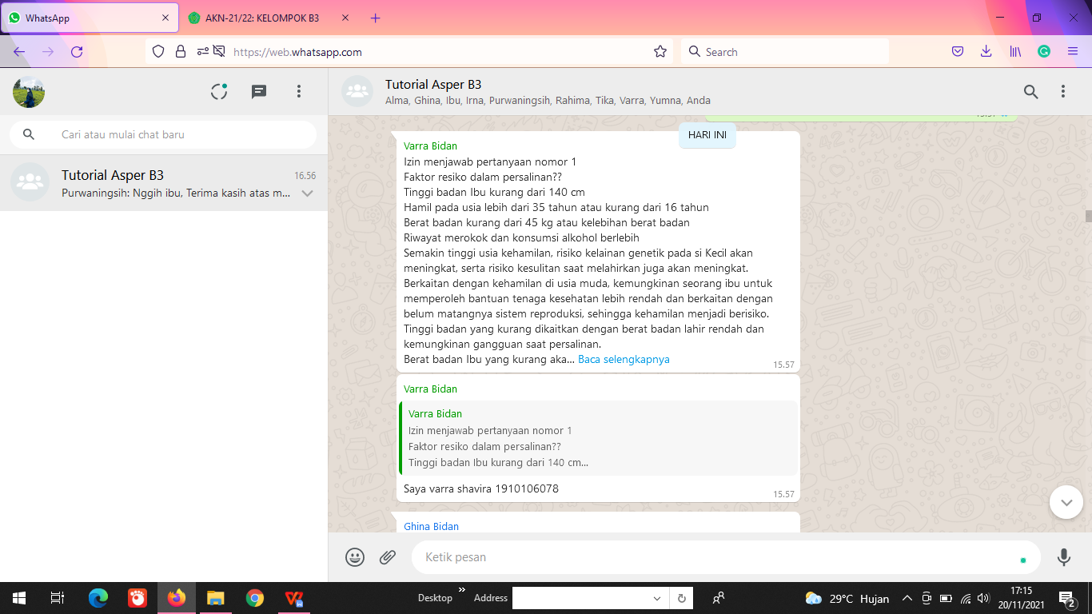Image resolution: width=1092 pixels, height=614 pixels.
Task: Open a new browser tab with plus
Action: (x=376, y=18)
